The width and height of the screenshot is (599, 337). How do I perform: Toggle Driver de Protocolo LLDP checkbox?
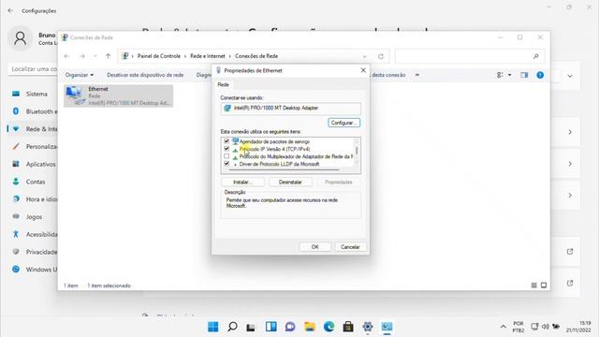point(226,164)
